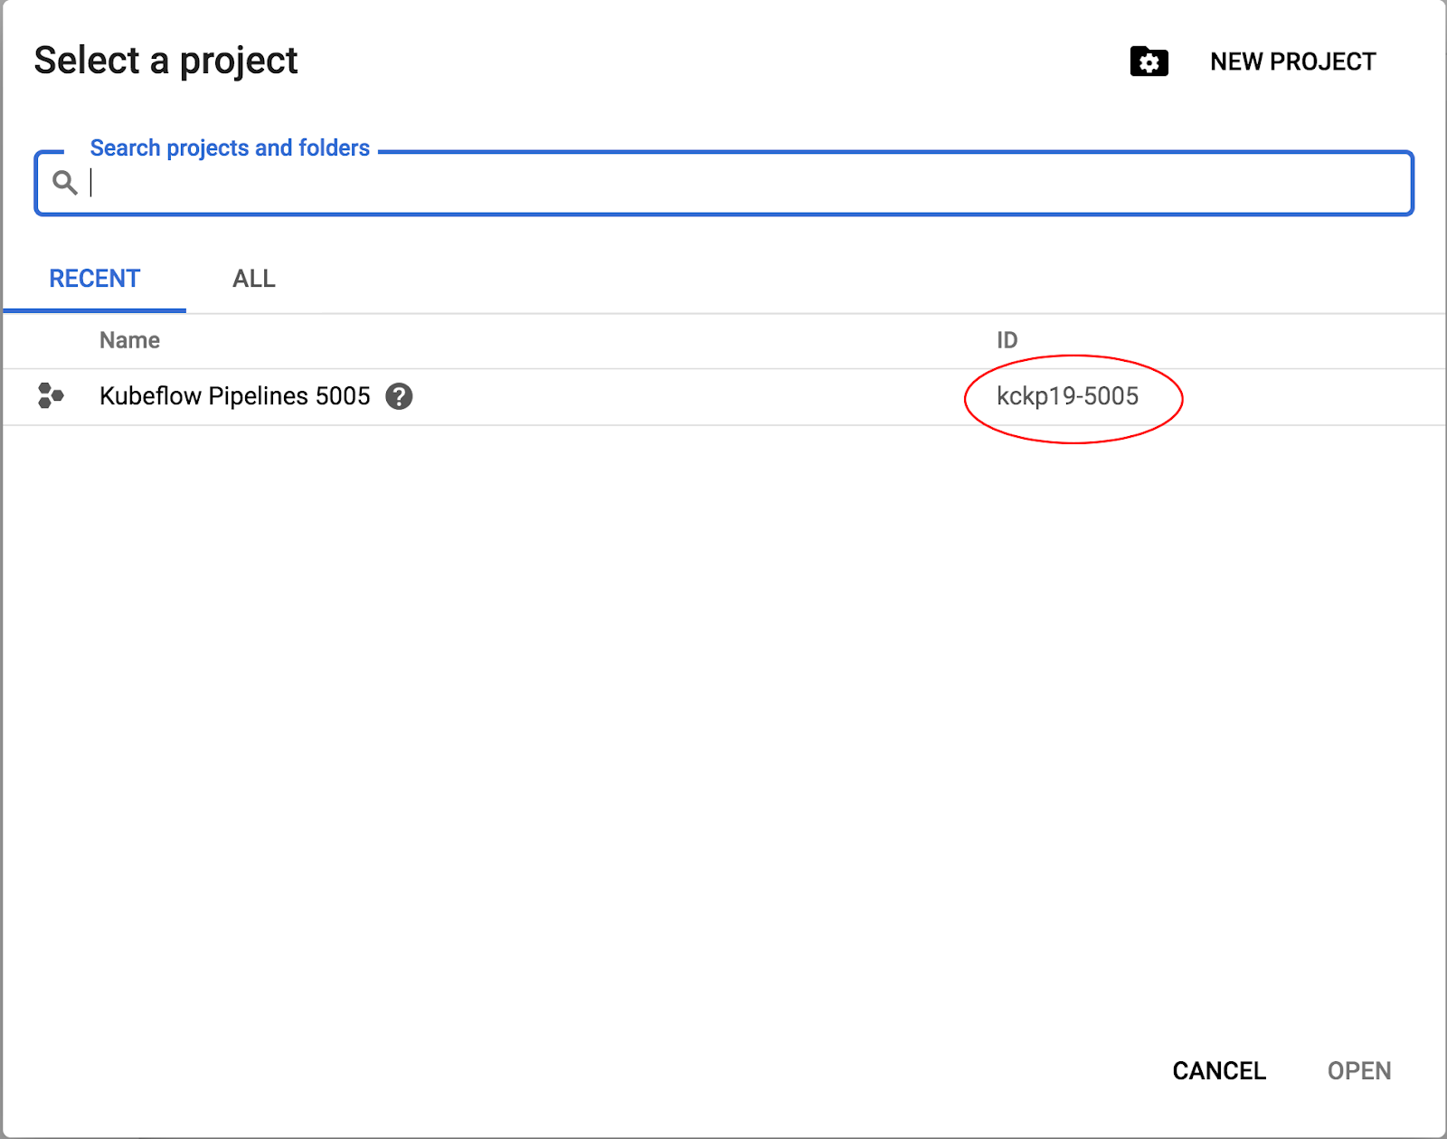This screenshot has height=1139, width=1447.
Task: Click the 'Select a project' dialog title
Action: click(x=166, y=61)
